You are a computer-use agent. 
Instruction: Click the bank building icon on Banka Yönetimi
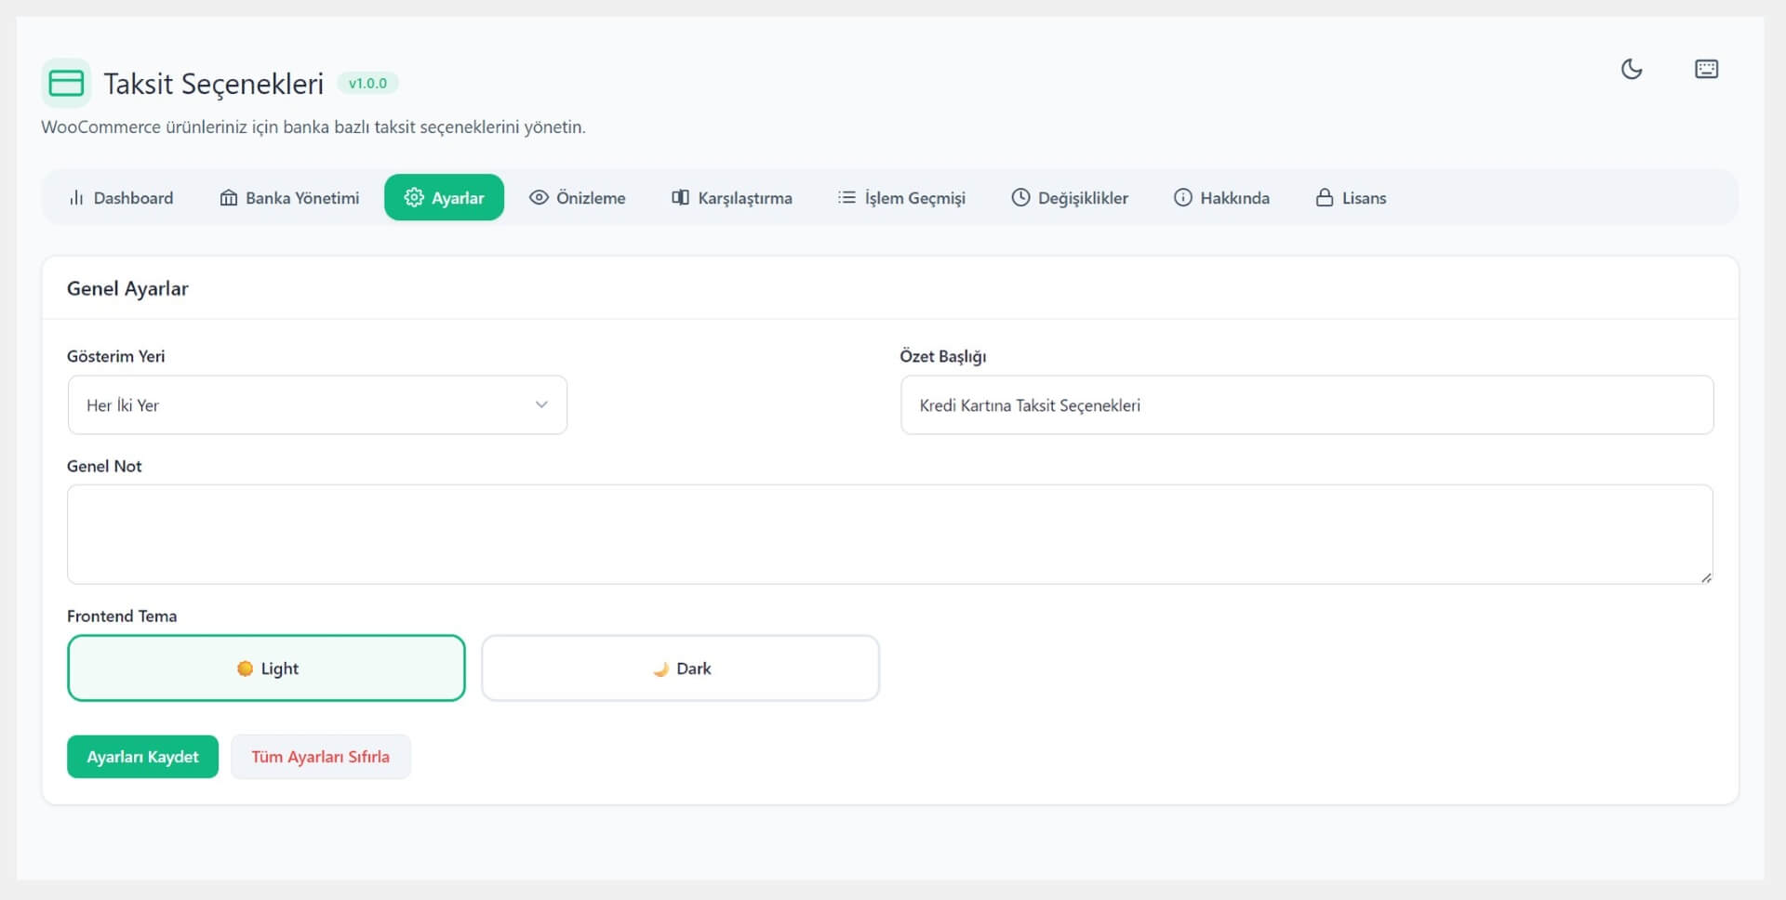(x=228, y=198)
